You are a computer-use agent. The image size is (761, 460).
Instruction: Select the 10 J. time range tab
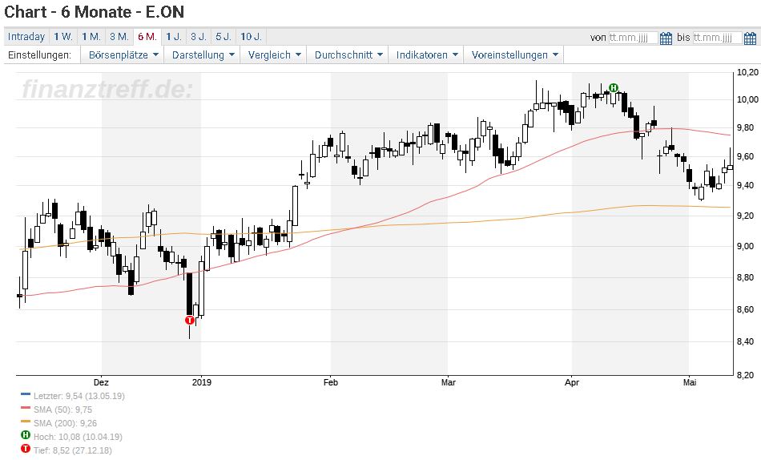pyautogui.click(x=251, y=37)
